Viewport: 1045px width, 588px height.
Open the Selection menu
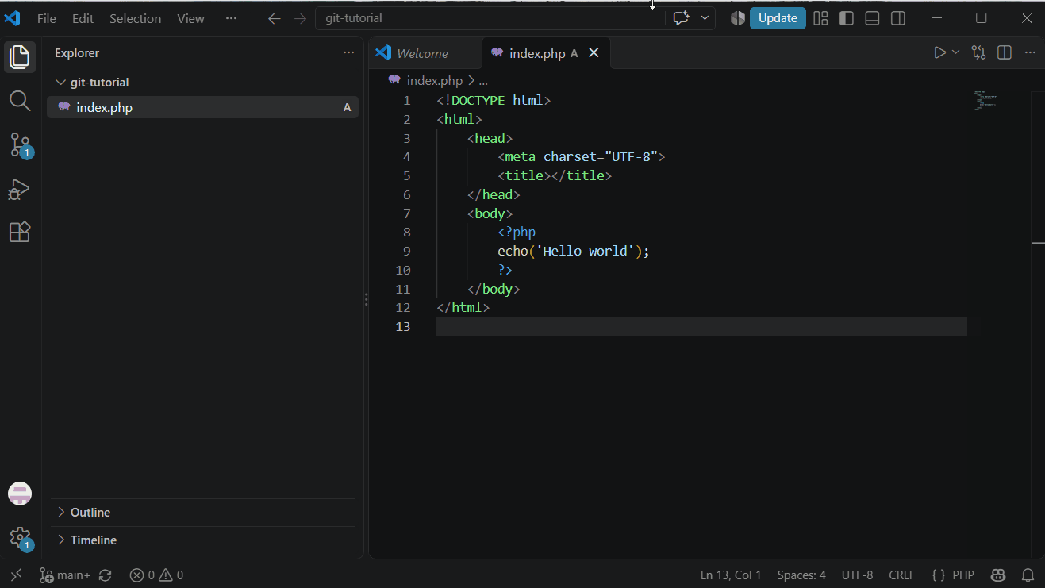coord(135,18)
